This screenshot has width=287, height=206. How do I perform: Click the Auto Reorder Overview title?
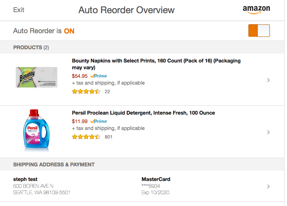[127, 10]
